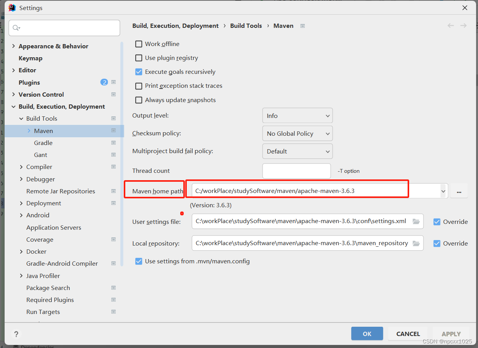
Task: Select Gradle in the settings tree
Action: pyautogui.click(x=43, y=143)
